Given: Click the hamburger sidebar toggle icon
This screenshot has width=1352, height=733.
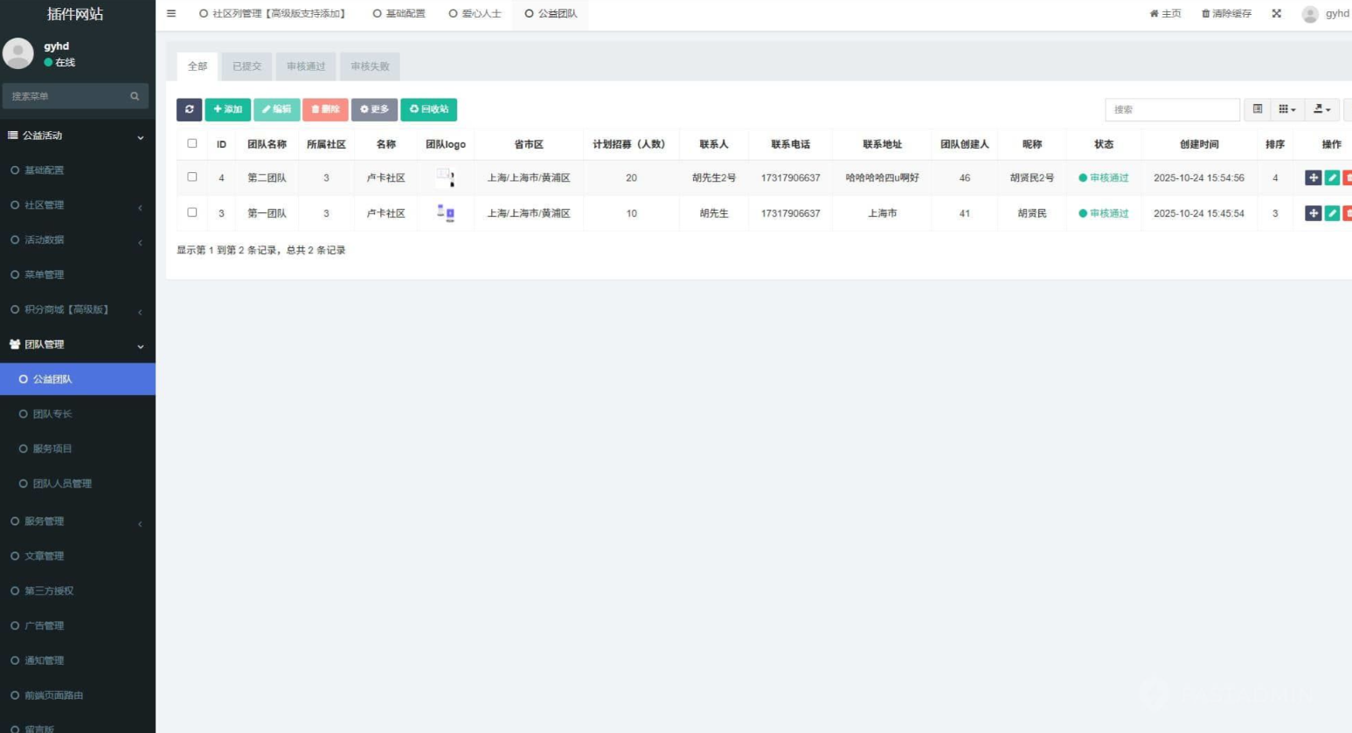Looking at the screenshot, I should click(x=171, y=13).
